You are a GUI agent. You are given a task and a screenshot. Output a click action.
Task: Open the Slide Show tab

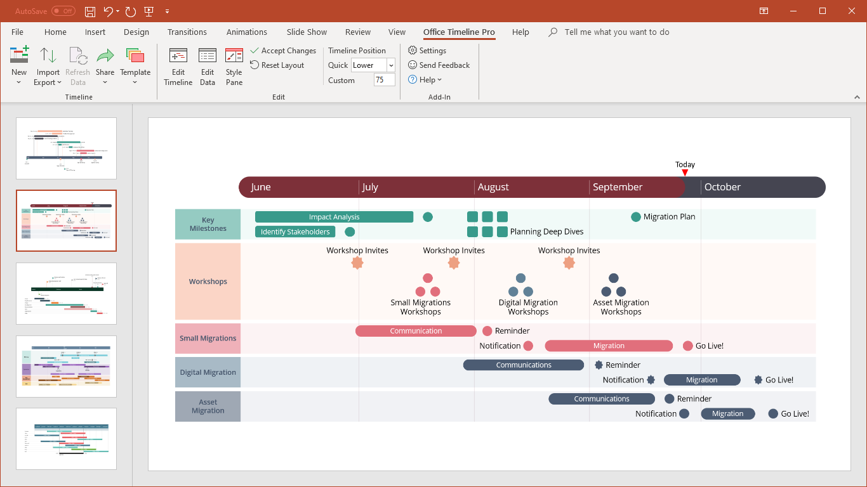[x=306, y=32]
